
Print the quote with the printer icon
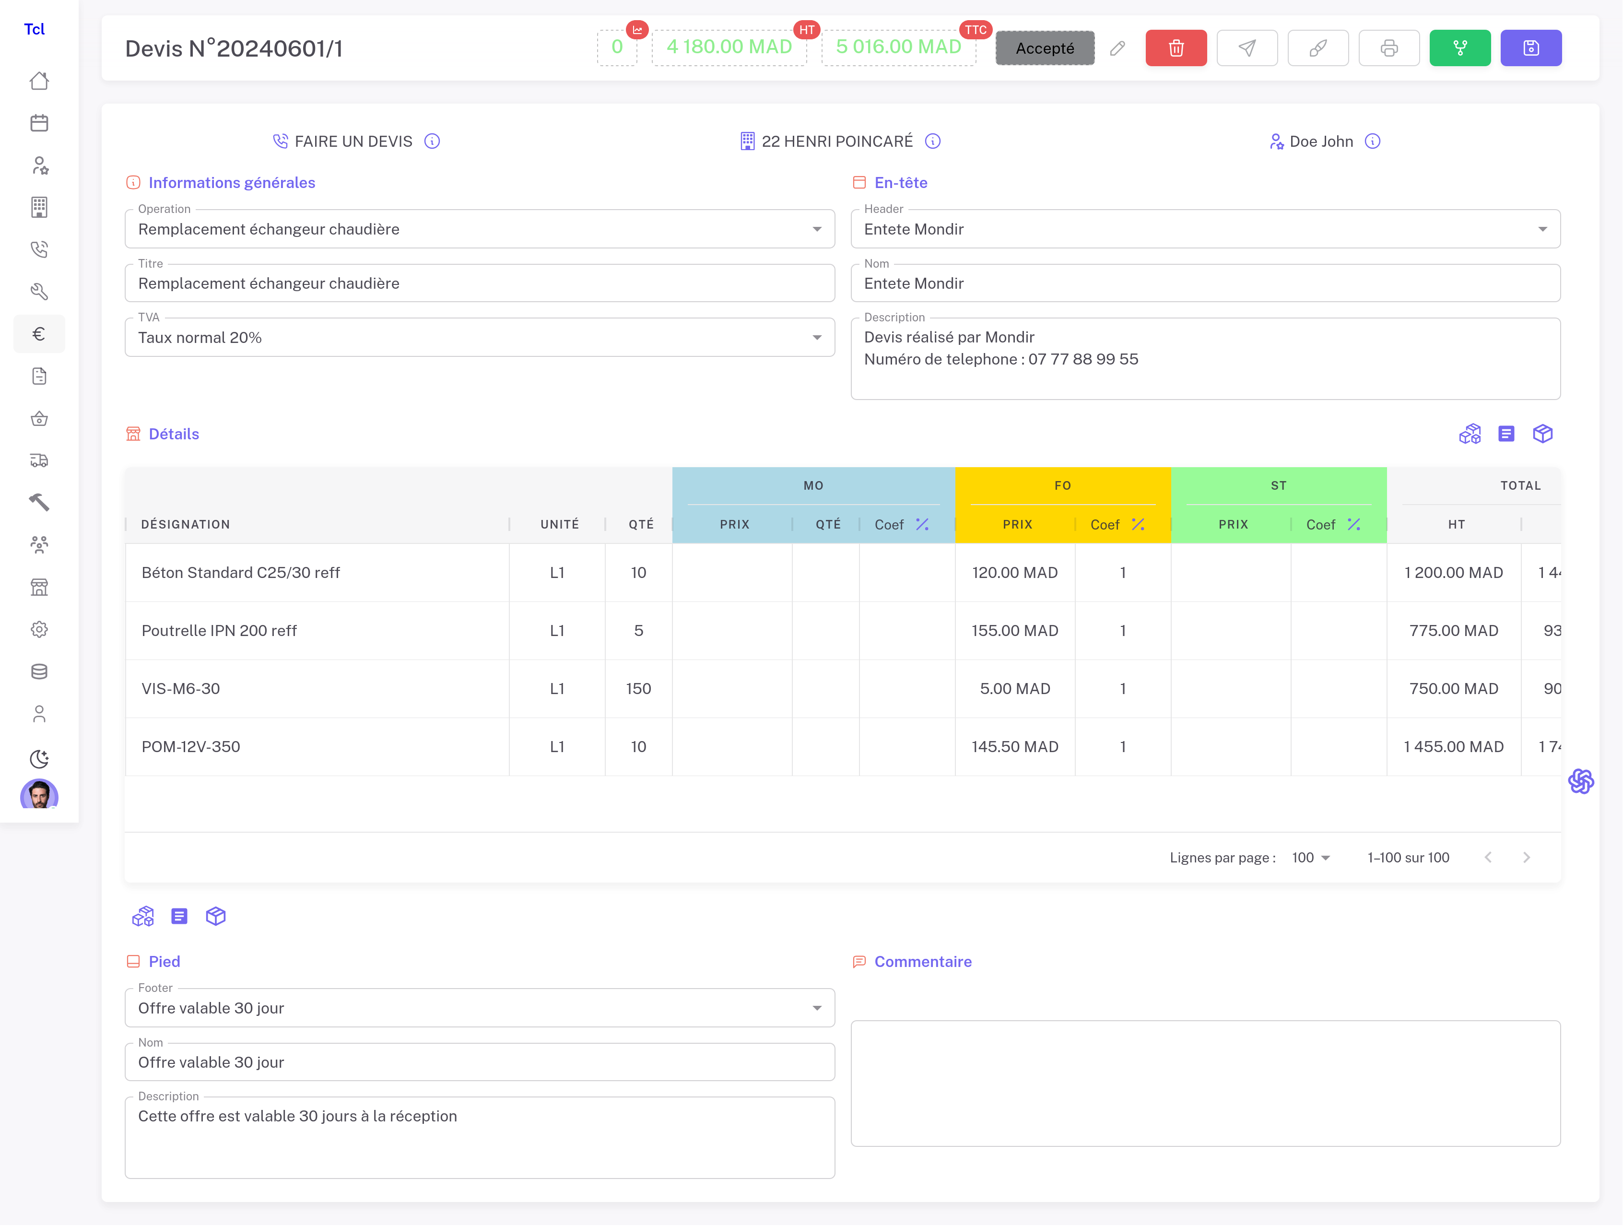1389,47
